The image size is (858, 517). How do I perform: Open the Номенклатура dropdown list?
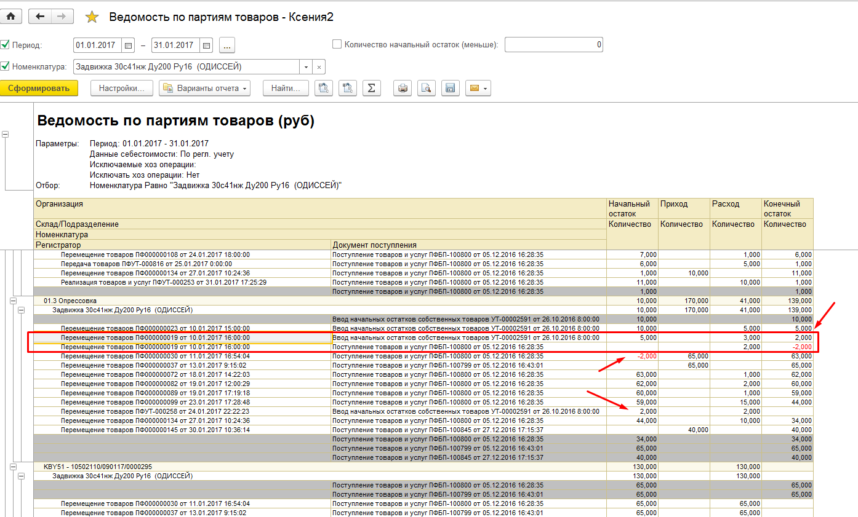307,67
